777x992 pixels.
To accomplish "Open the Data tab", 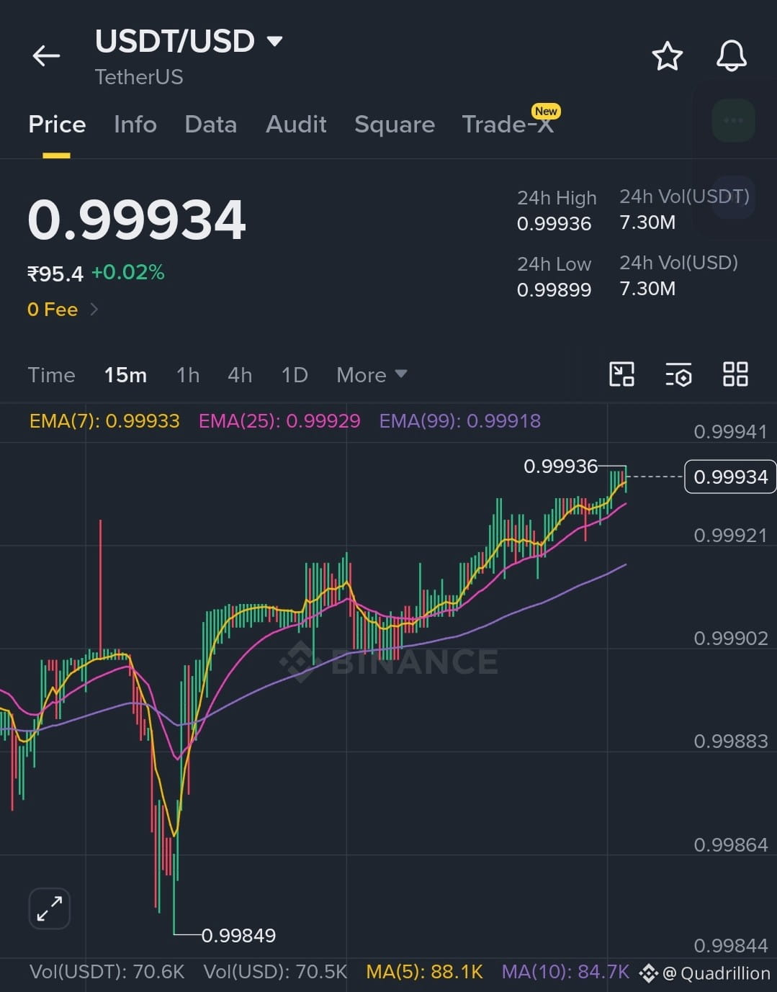I will tap(210, 125).
